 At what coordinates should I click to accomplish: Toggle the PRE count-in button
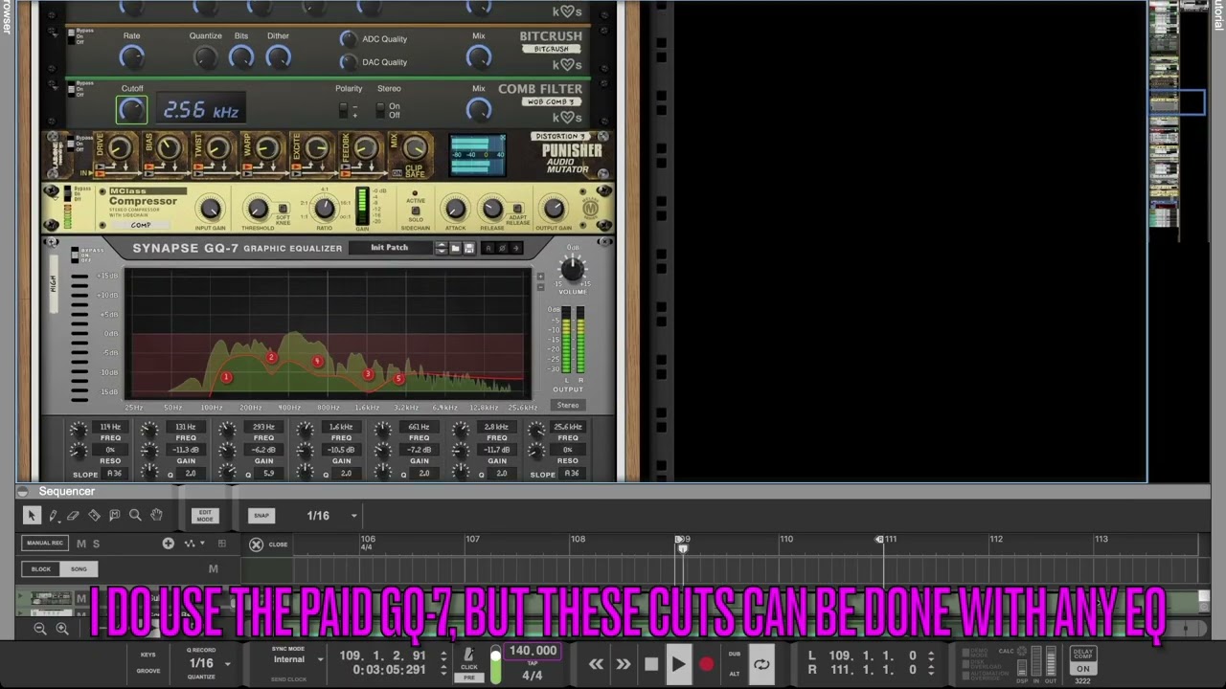(x=469, y=678)
